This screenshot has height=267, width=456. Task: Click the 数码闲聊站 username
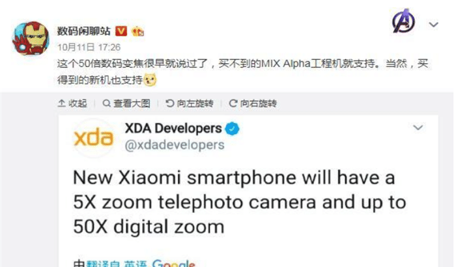click(84, 31)
